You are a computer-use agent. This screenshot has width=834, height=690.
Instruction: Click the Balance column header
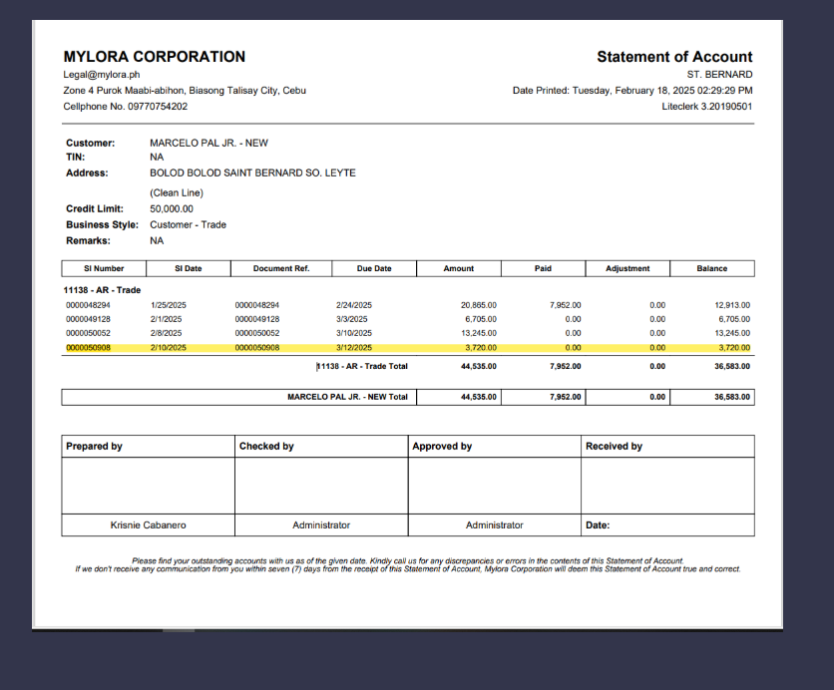coord(711,268)
